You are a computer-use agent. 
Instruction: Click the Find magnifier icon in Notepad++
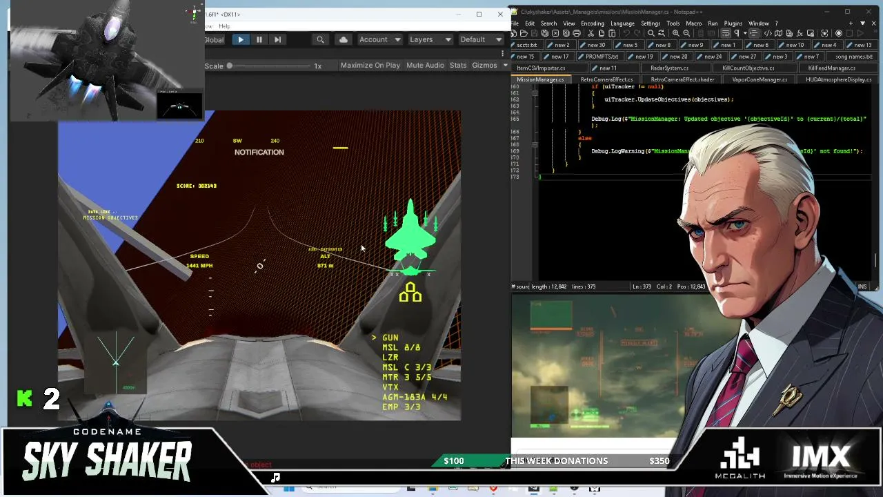(651, 33)
